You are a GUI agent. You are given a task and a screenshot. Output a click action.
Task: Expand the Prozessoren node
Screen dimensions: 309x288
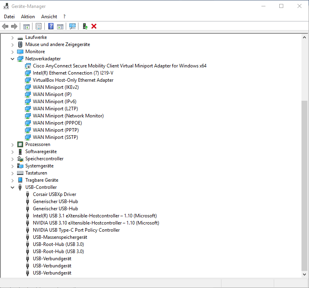tap(12, 145)
